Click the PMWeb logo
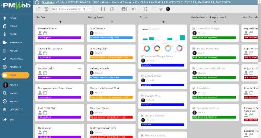 [16, 5]
